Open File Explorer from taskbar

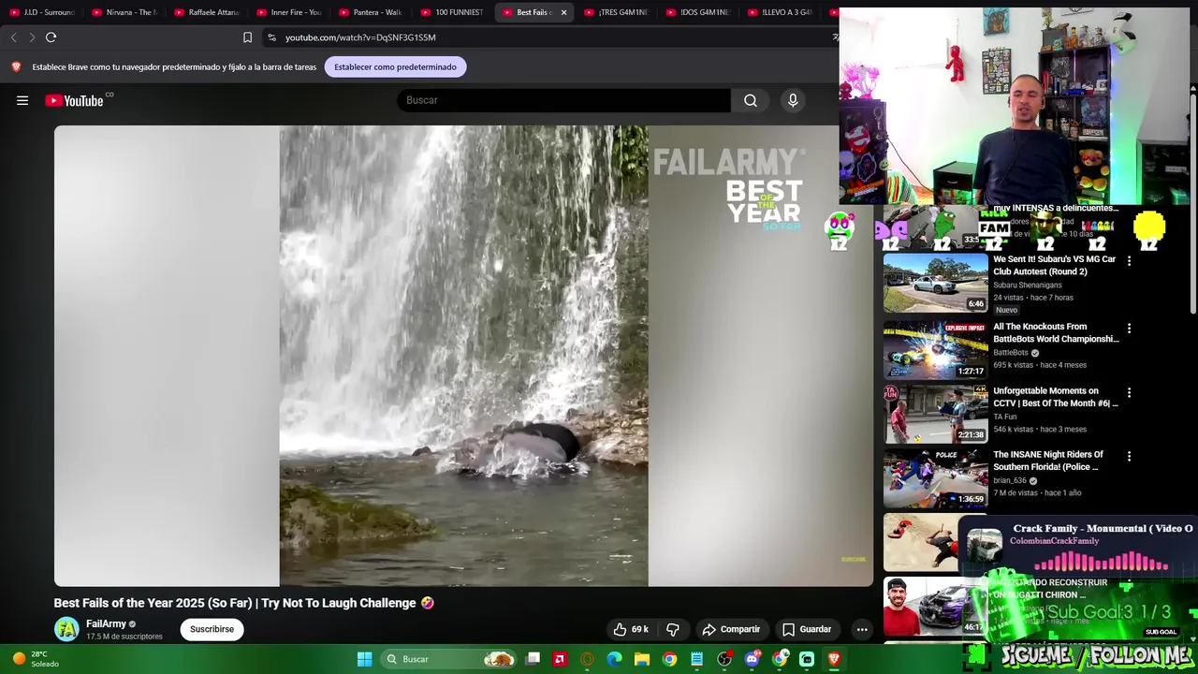pos(642,659)
